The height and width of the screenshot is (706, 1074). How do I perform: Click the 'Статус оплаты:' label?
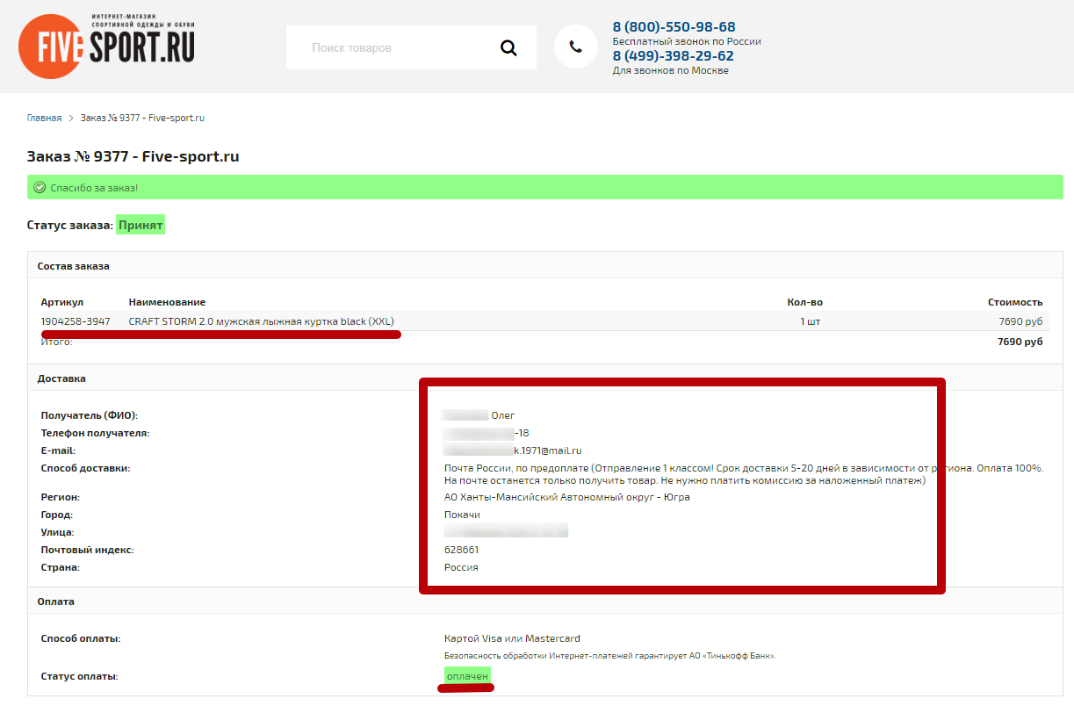79,676
